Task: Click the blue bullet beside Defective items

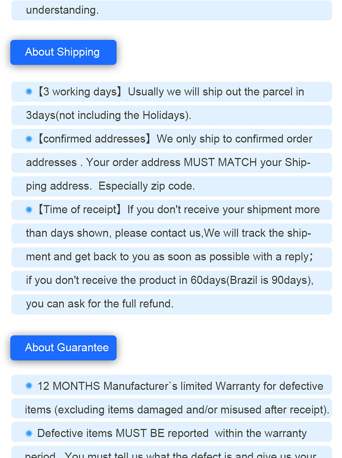Action: (29, 433)
